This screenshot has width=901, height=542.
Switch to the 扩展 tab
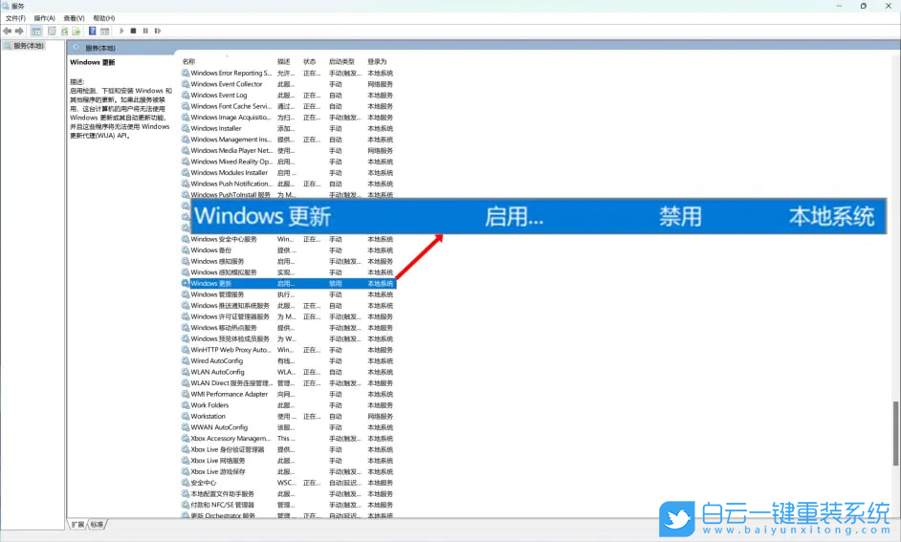pos(77,524)
